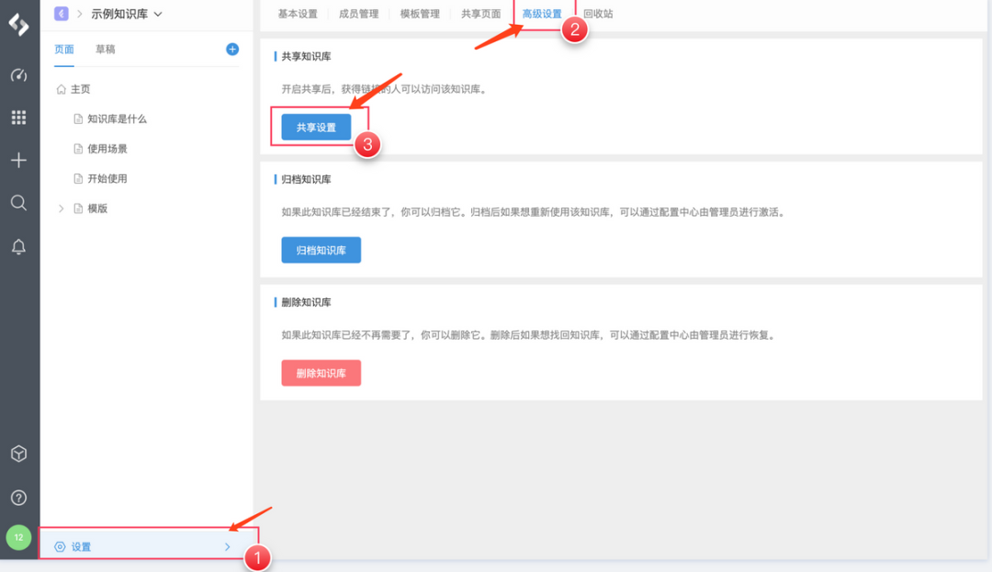Screen dimensions: 992x572
Task: Expand 设置 using its right chevron
Action: 227,546
